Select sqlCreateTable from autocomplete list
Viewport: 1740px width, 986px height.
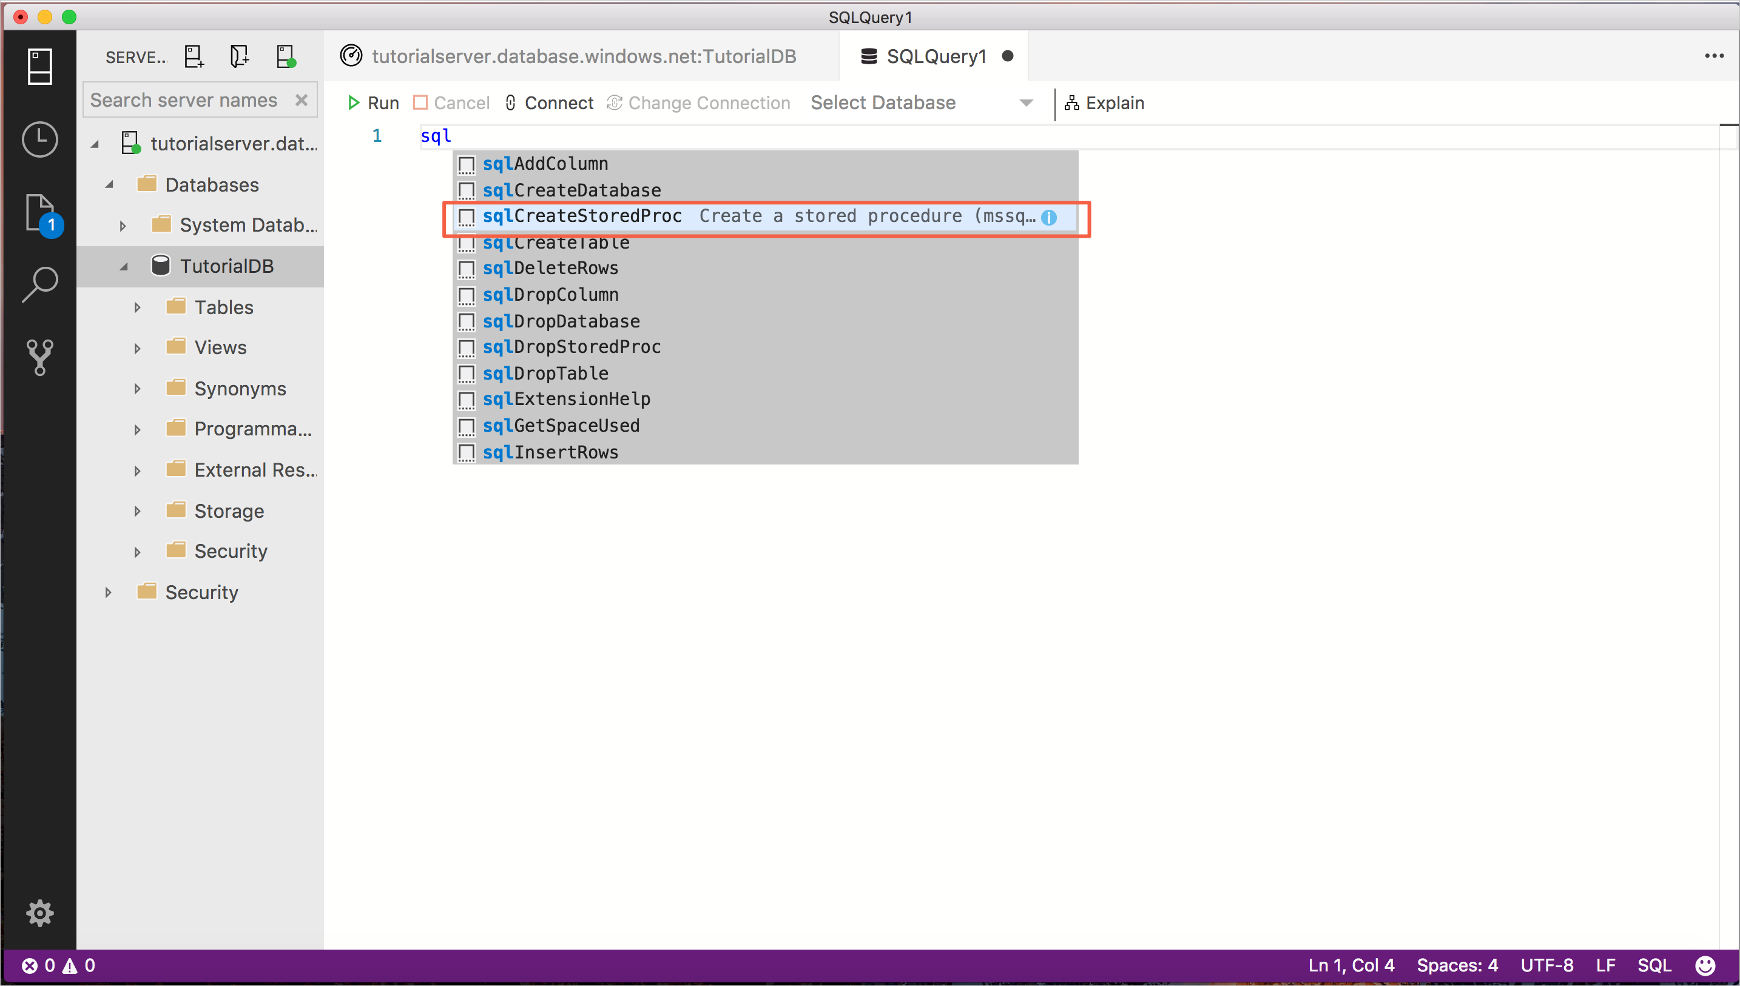point(556,241)
